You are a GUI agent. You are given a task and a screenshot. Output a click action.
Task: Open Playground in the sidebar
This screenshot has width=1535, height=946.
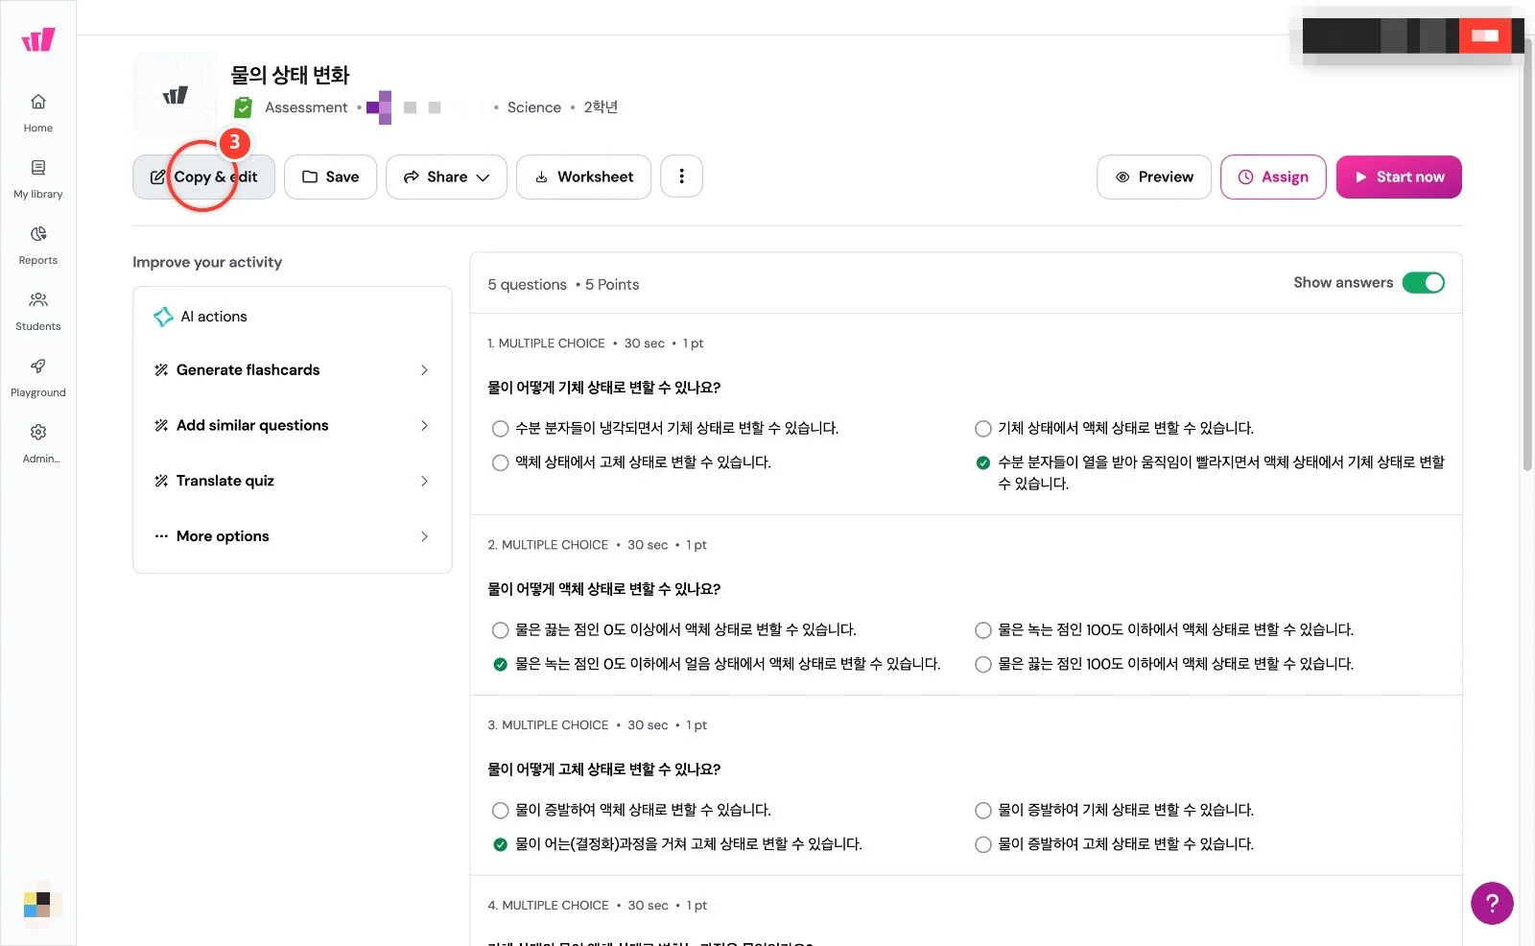[x=38, y=378]
